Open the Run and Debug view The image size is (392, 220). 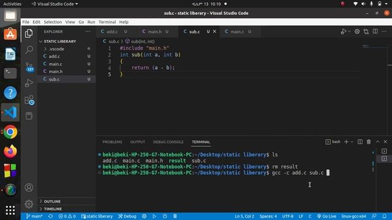coord(29,83)
